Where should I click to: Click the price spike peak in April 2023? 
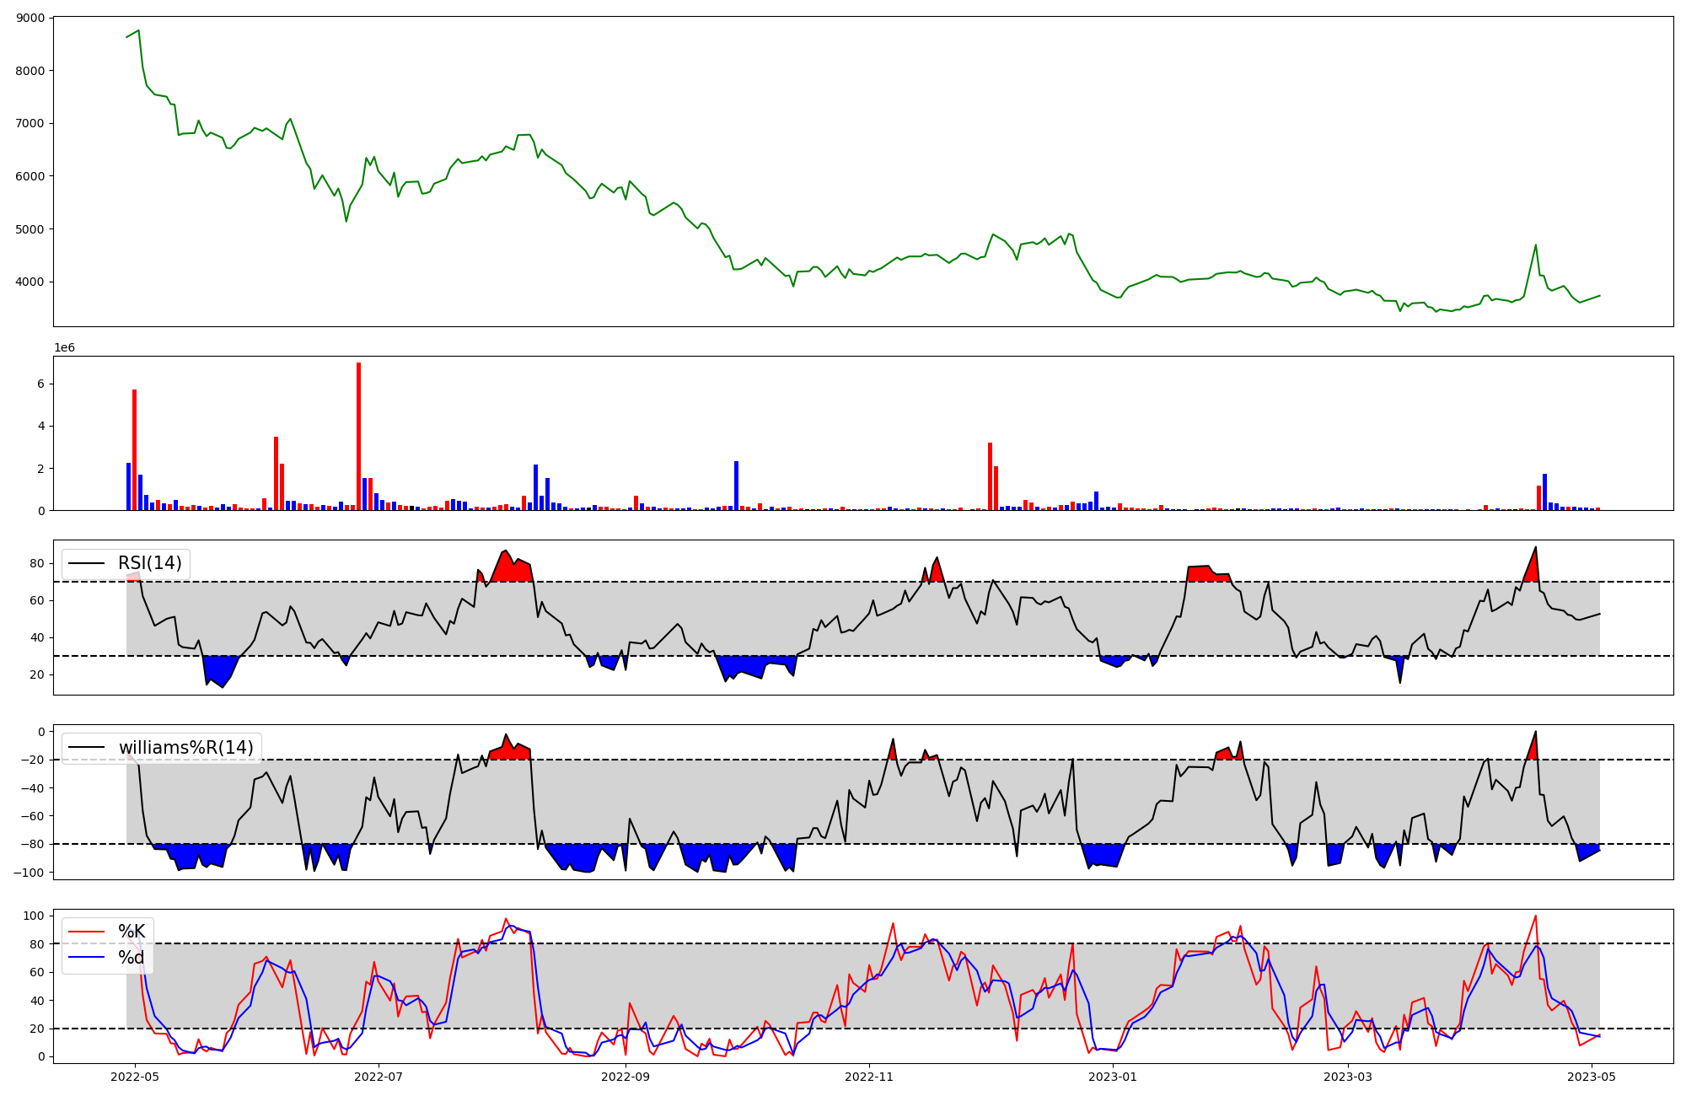pyautogui.click(x=1535, y=245)
